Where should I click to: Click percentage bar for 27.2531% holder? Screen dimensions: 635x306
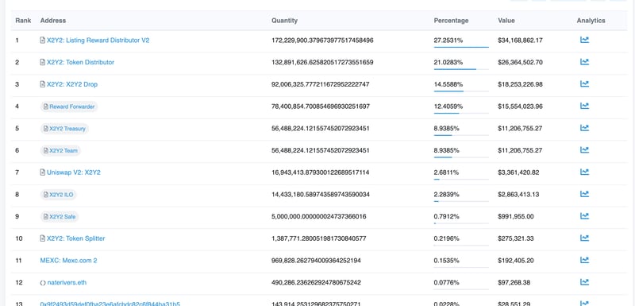coord(461,47)
